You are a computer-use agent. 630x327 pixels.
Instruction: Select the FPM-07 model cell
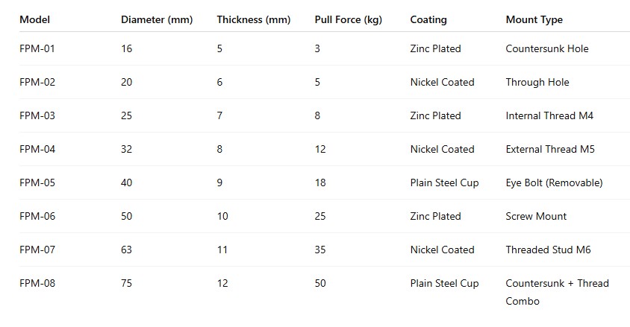(x=37, y=250)
